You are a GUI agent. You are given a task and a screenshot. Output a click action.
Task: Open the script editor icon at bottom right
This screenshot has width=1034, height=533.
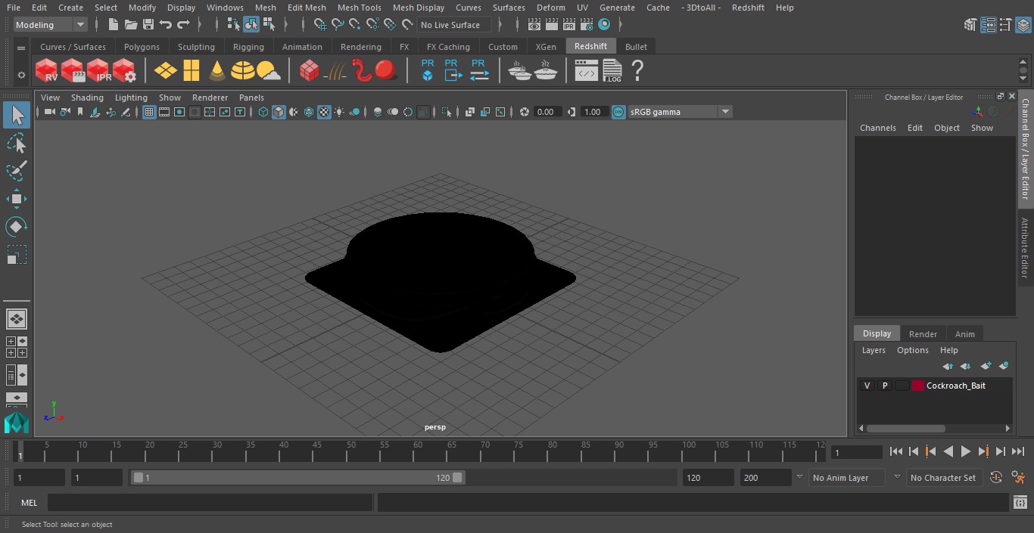(x=1020, y=502)
